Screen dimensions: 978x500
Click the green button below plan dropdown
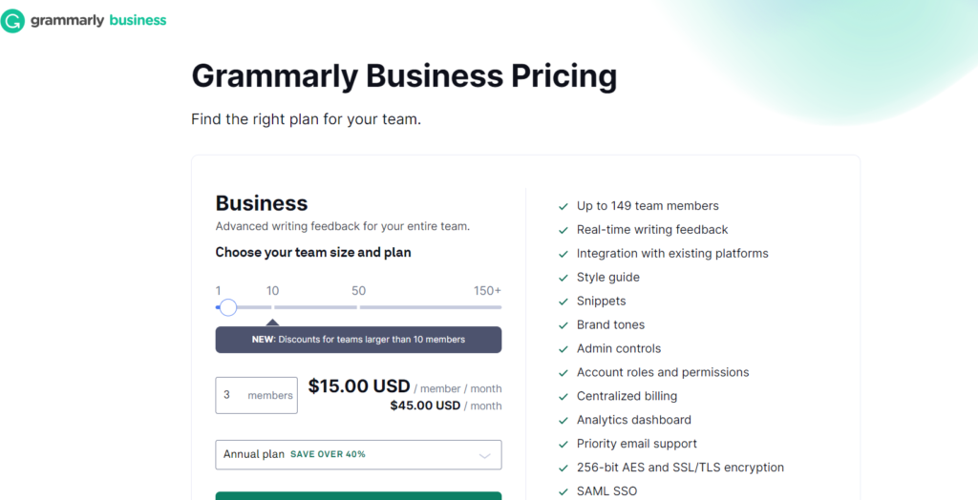coord(358,495)
